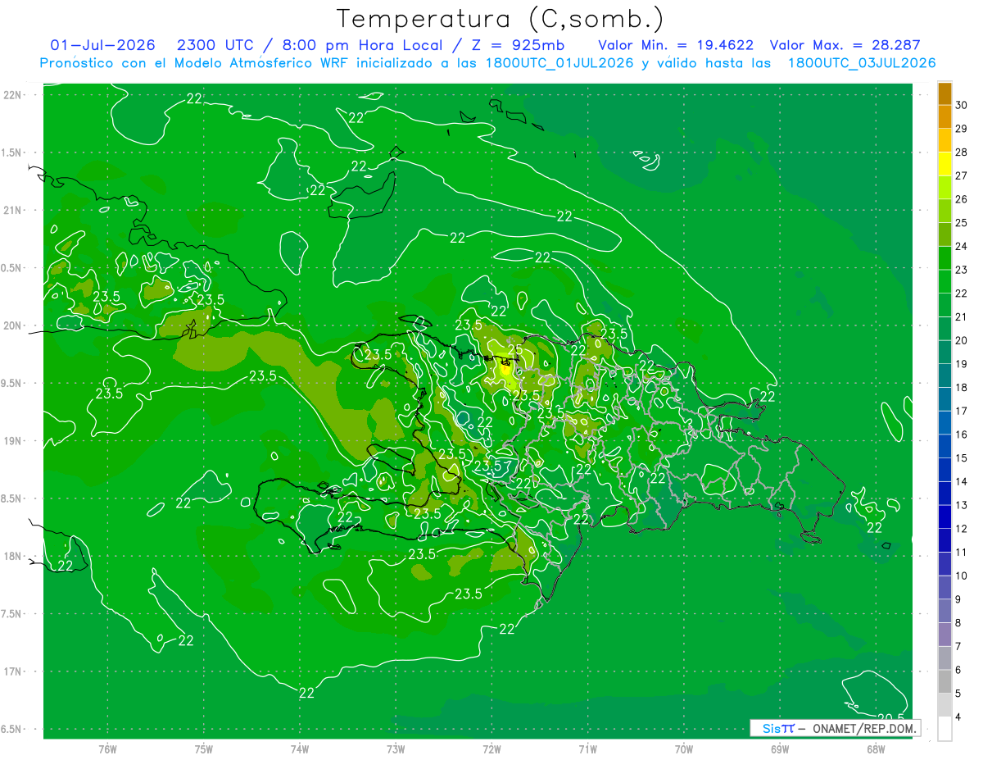Click the yellow 27 degree legend swatch
983x760 pixels.
(x=944, y=164)
